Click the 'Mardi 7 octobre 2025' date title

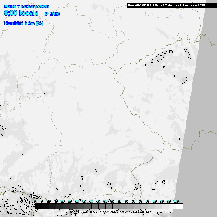coord(26,6)
